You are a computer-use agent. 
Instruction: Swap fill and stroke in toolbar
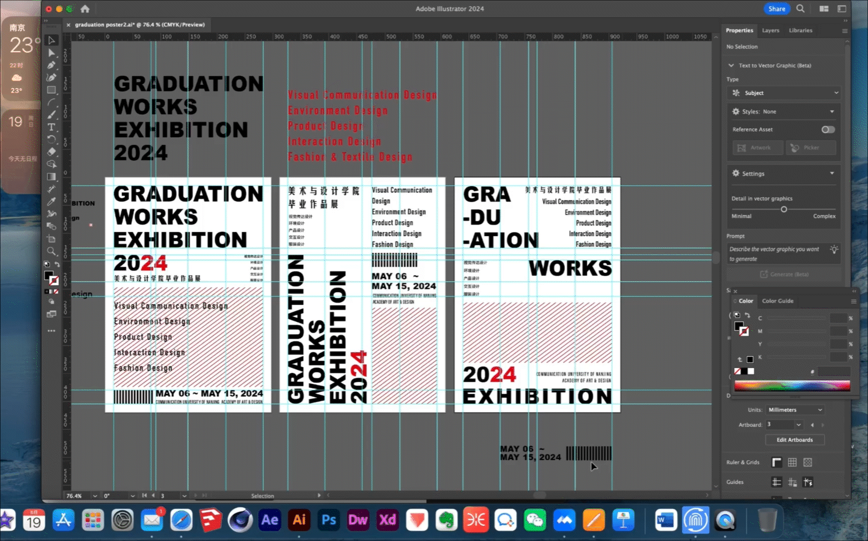pyautogui.click(x=57, y=264)
